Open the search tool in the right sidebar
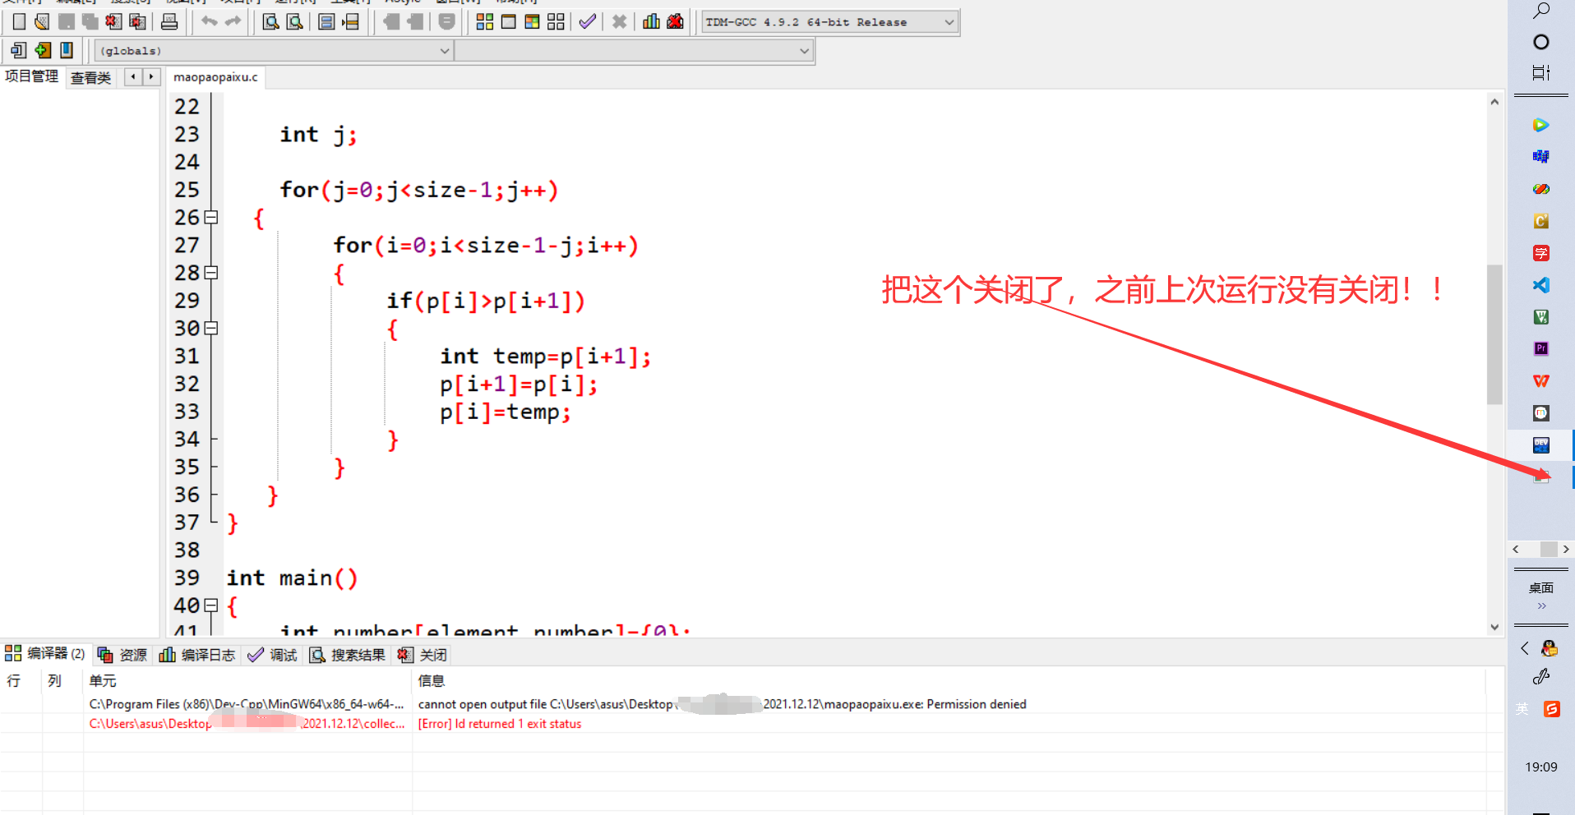The image size is (1575, 815). point(1543,12)
